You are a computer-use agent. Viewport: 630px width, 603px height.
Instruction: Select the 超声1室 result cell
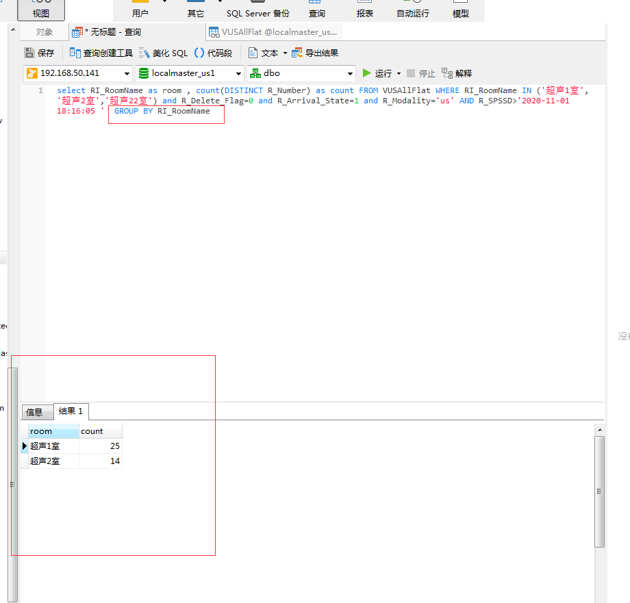53,446
